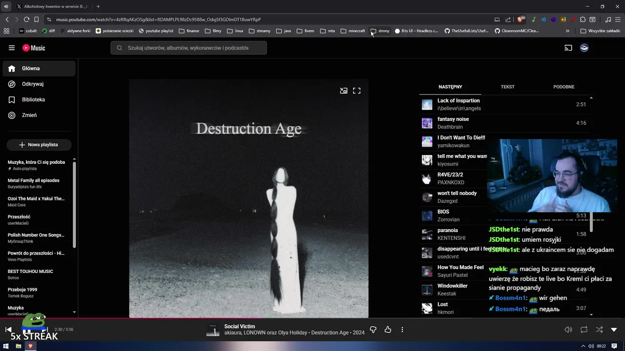The width and height of the screenshot is (625, 351).
Task: Open the browser extensions puzzle icon
Action: tap(583, 19)
